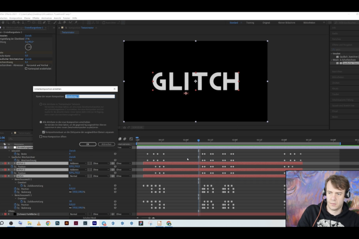Screen dimensions: 359x239
Task: Collapse the Gaußscher Weichzeichner property group
Action: tap(9, 157)
